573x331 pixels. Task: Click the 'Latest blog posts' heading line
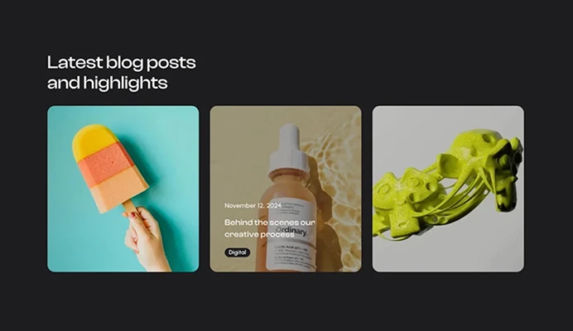coord(122,62)
